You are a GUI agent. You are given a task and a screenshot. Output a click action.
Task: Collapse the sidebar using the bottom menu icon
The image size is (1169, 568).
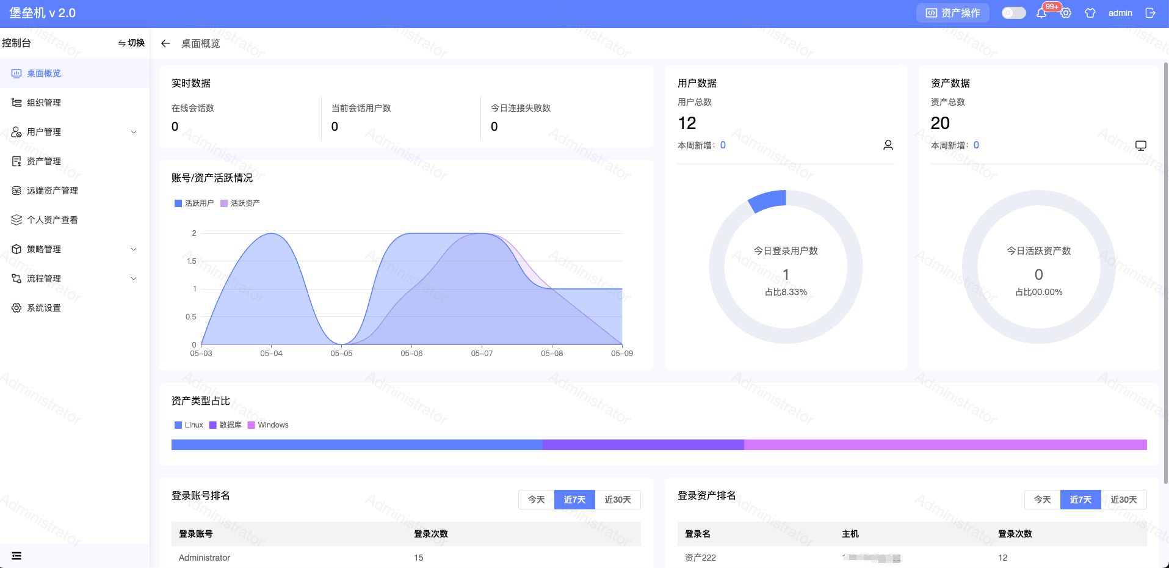pyautogui.click(x=16, y=556)
